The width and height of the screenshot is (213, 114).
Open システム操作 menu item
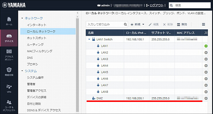tap(35, 77)
